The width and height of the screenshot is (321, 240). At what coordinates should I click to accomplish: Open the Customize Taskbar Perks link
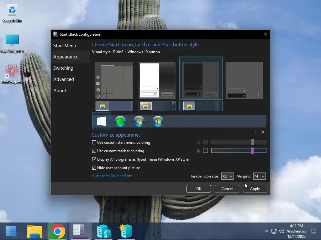[113, 176]
